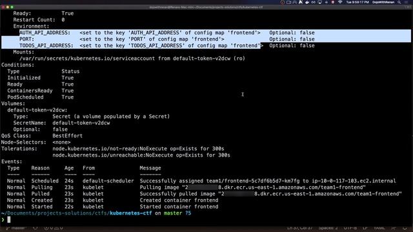
Task: Click the 'Reason' events column header
Action: [x=40, y=168]
